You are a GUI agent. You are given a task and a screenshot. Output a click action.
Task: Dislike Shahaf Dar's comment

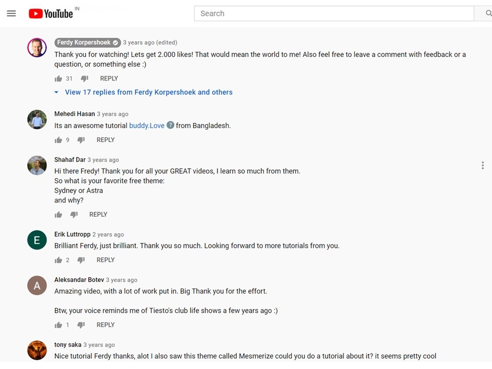click(x=74, y=215)
